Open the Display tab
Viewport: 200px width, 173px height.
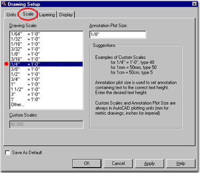click(x=66, y=15)
